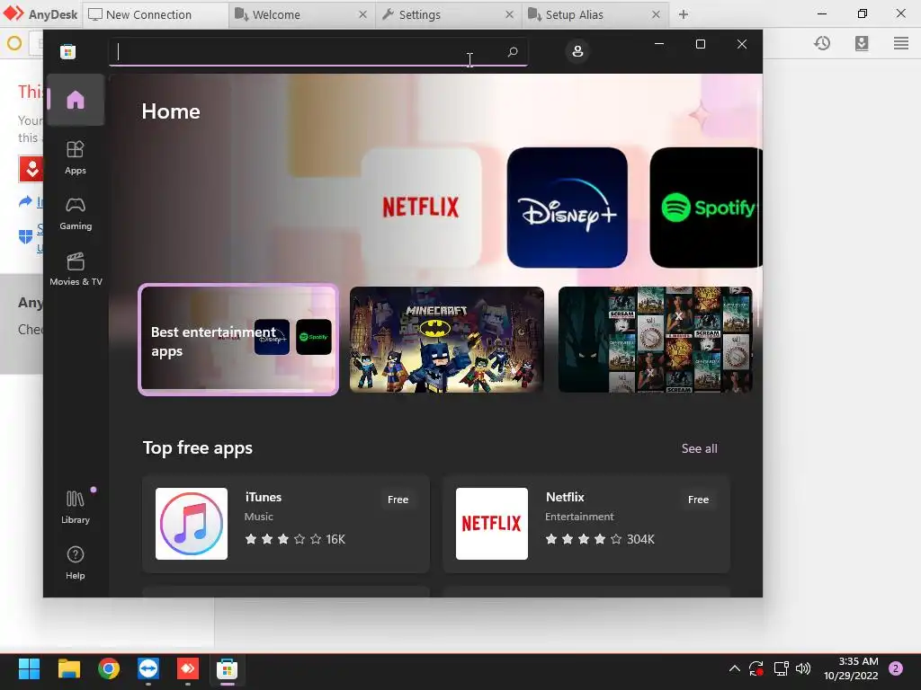Maximize the Microsoft Store window
Image resolution: width=921 pixels, height=690 pixels.
point(700,44)
